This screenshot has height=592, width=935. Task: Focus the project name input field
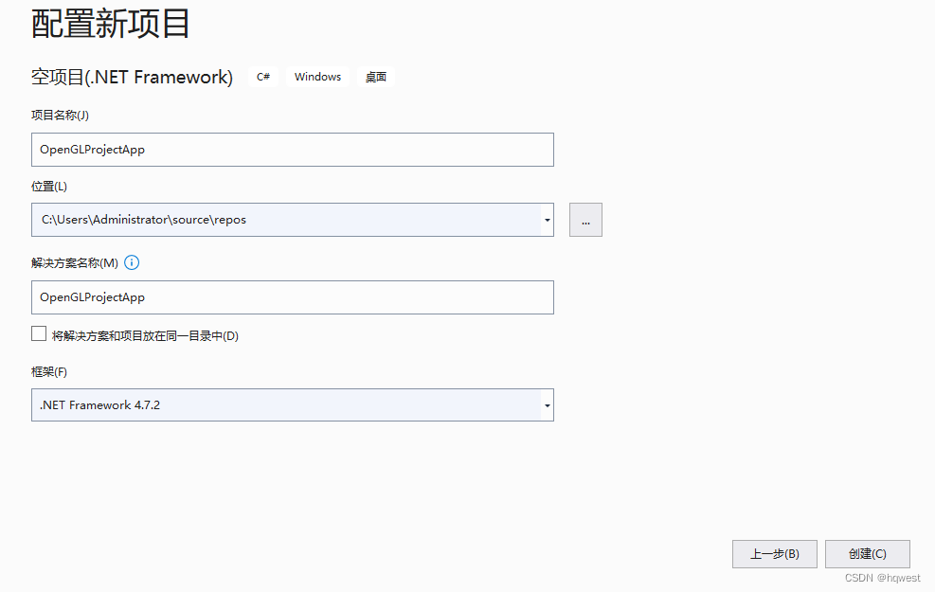pos(292,150)
